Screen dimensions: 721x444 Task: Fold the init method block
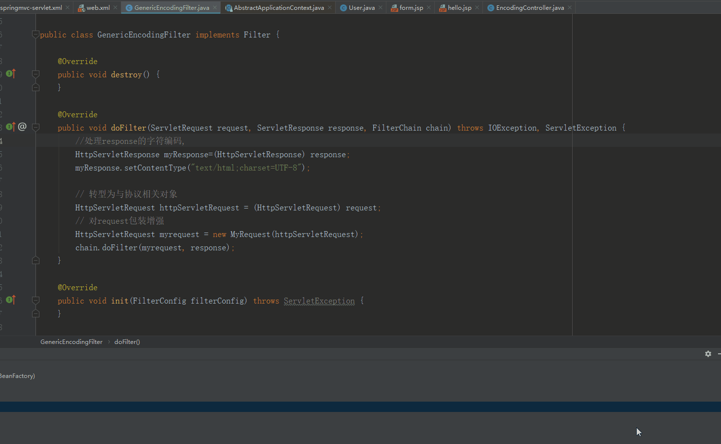[x=35, y=301]
